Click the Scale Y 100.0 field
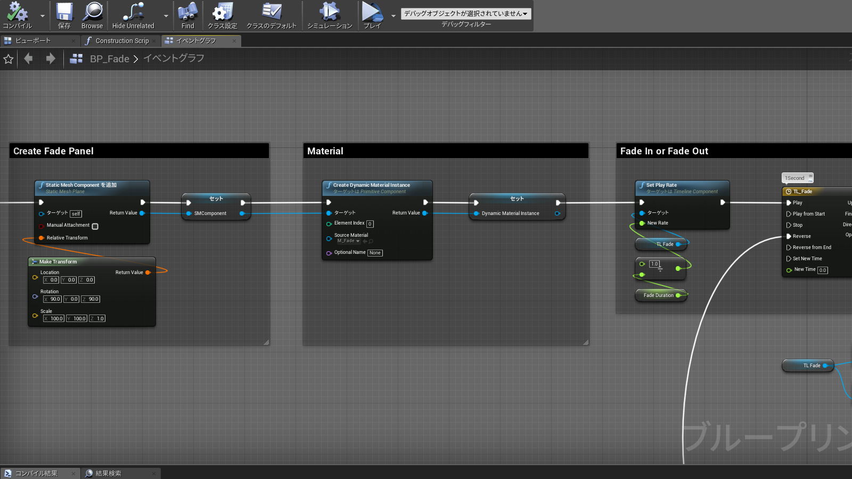 pyautogui.click(x=77, y=319)
